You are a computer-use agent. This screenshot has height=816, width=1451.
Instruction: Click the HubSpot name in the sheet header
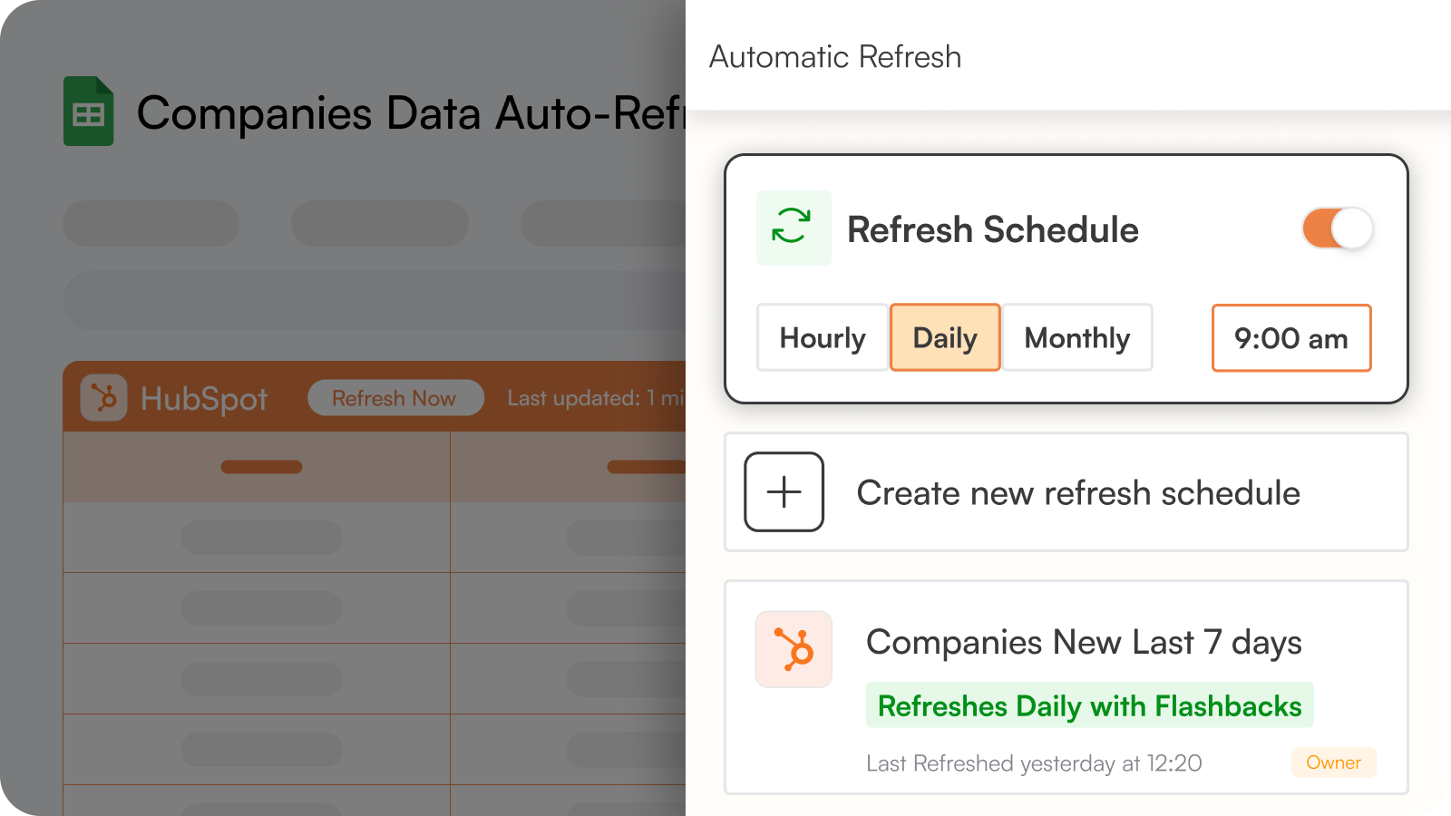204,399
